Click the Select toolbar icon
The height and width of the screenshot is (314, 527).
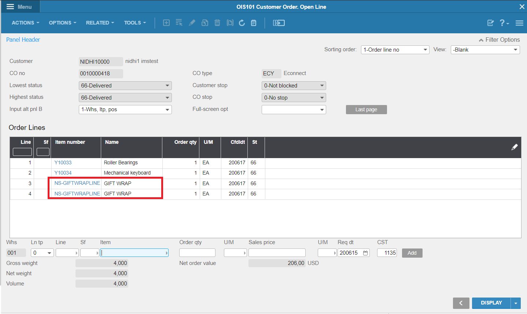coord(179,23)
